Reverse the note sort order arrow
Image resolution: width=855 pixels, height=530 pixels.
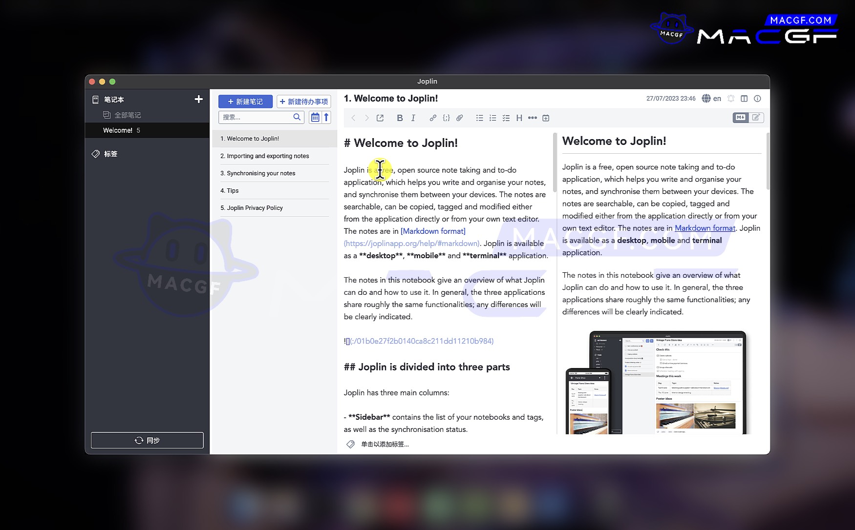click(326, 117)
